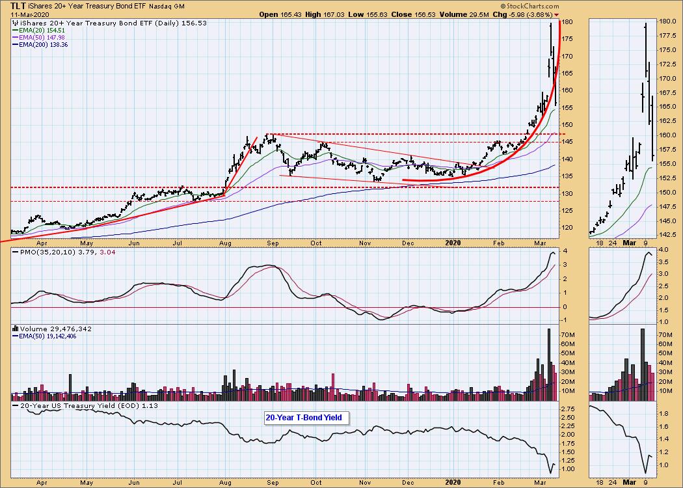Click the 9 date label beneath the zoomed yield panel

pos(645,482)
